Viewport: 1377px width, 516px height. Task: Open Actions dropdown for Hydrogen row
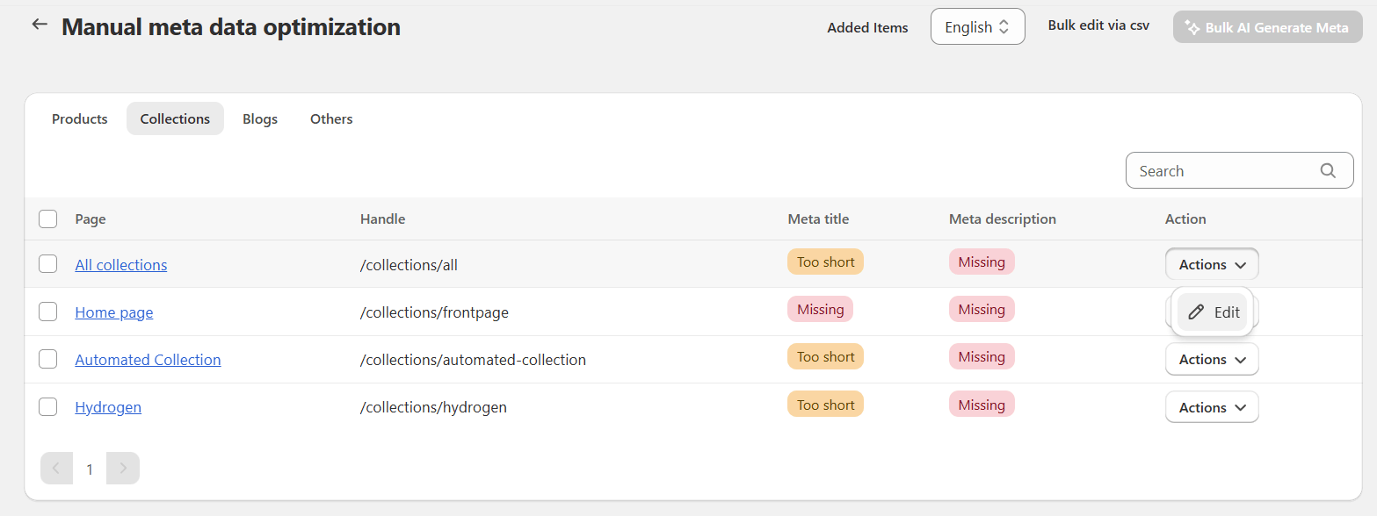pyautogui.click(x=1212, y=407)
